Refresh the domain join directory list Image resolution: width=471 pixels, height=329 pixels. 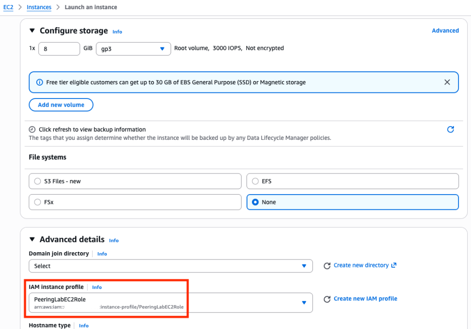coord(327,266)
